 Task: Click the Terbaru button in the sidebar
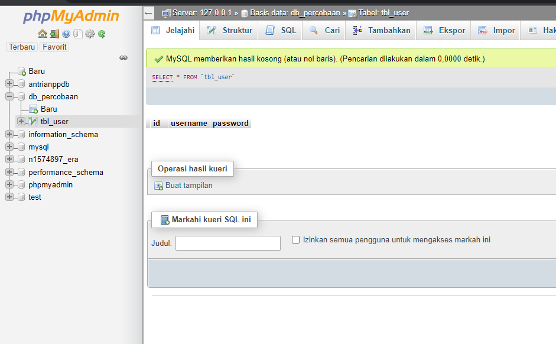point(21,47)
